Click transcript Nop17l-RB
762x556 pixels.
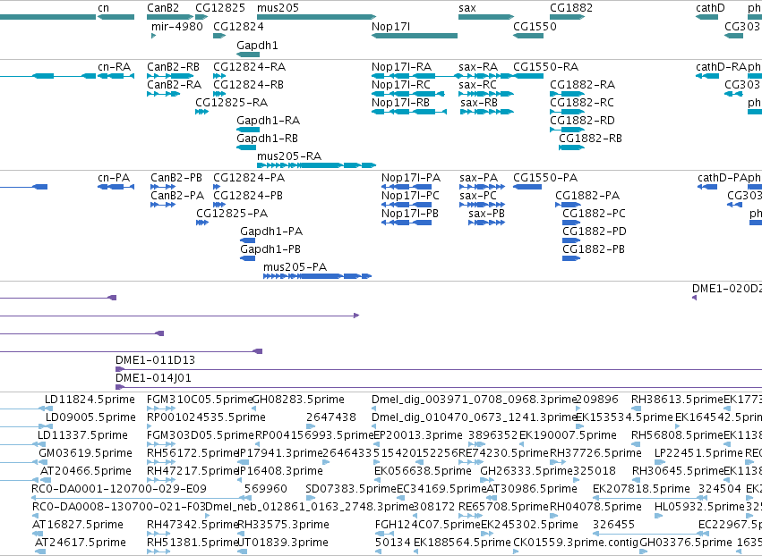point(400,103)
